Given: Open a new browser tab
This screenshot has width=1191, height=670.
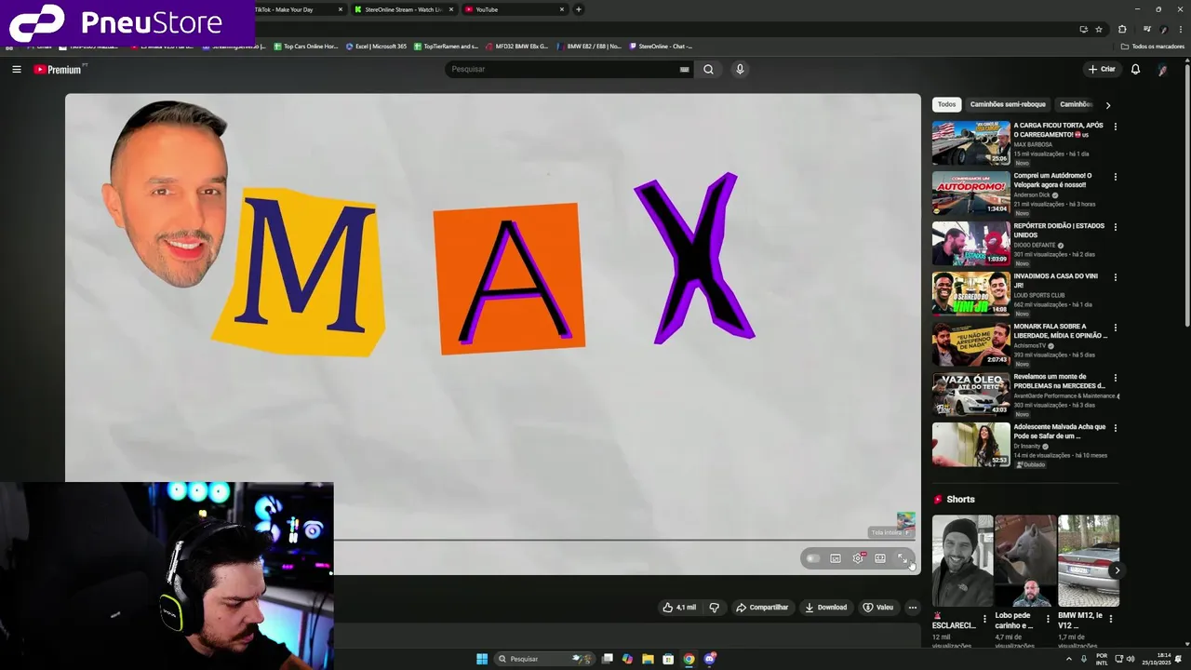Looking at the screenshot, I should point(579,9).
